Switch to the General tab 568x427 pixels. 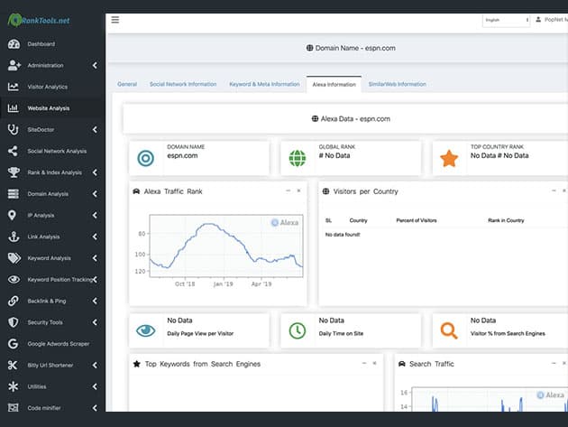pos(127,84)
